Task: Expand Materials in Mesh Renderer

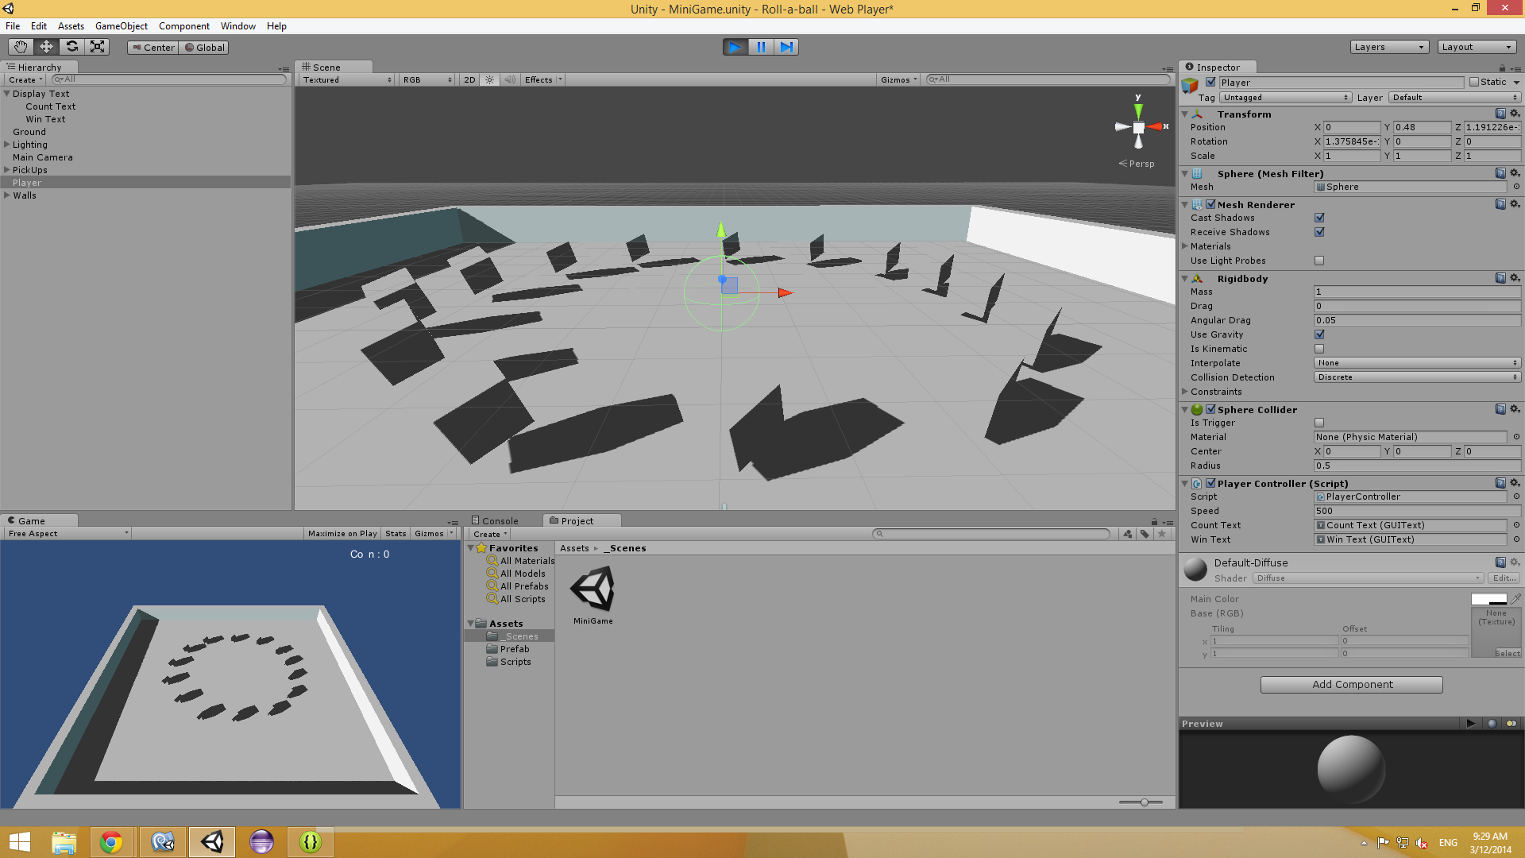Action: coord(1185,246)
